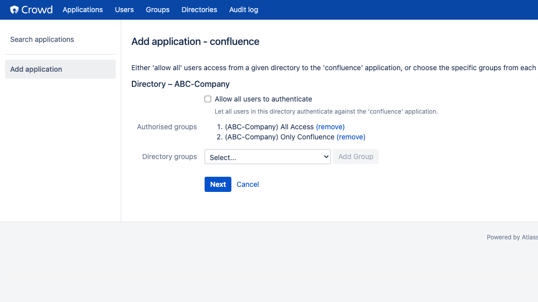538x302 pixels.
Task: Open the Directories section
Action: [200, 10]
